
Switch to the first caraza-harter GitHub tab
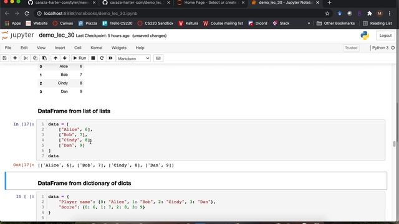[x=62, y=2]
